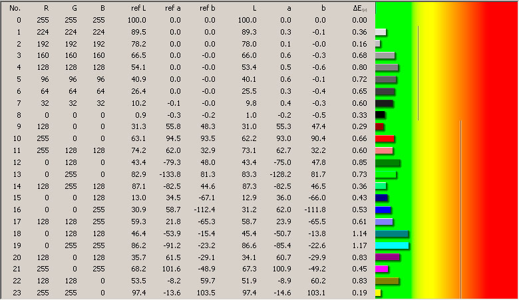The image size is (519, 300).
Task: Click ref b value -112.4 in row 16
Action: [204, 210]
